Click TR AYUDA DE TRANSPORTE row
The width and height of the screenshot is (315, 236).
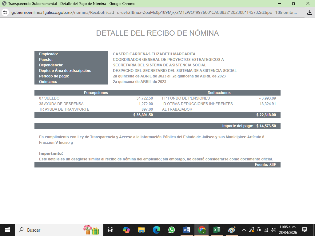64,109
